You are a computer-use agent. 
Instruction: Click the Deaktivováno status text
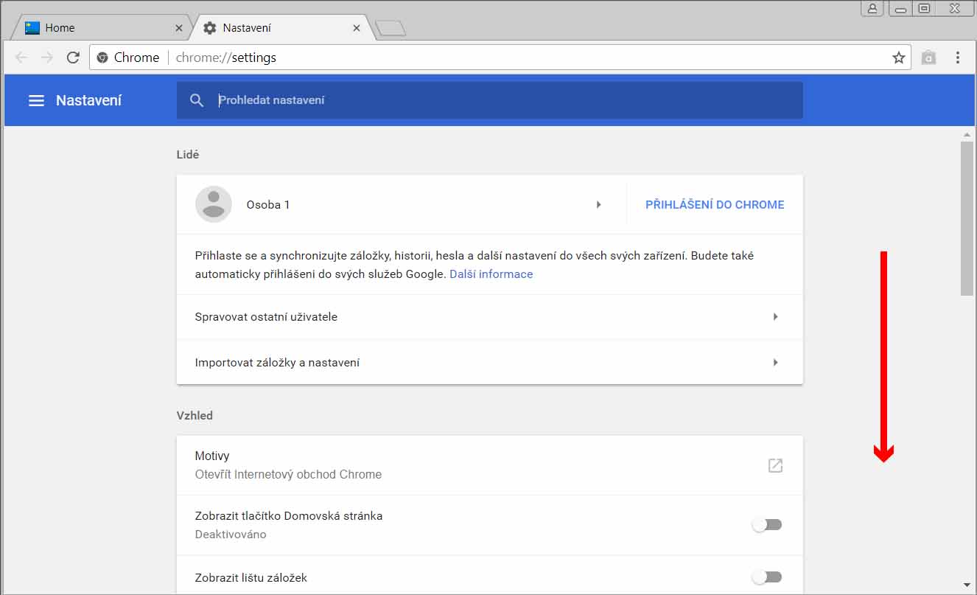click(x=231, y=535)
